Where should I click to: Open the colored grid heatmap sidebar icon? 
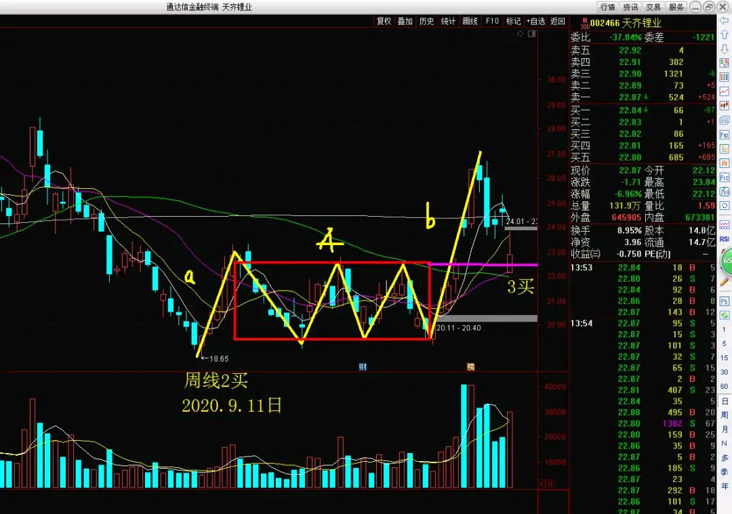click(x=725, y=77)
